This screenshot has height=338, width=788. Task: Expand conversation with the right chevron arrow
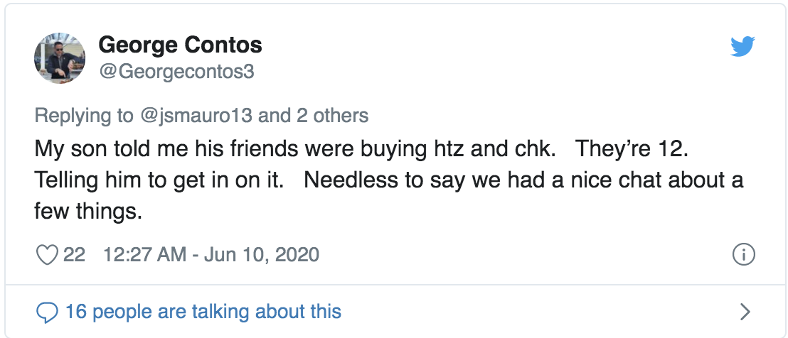(x=745, y=311)
